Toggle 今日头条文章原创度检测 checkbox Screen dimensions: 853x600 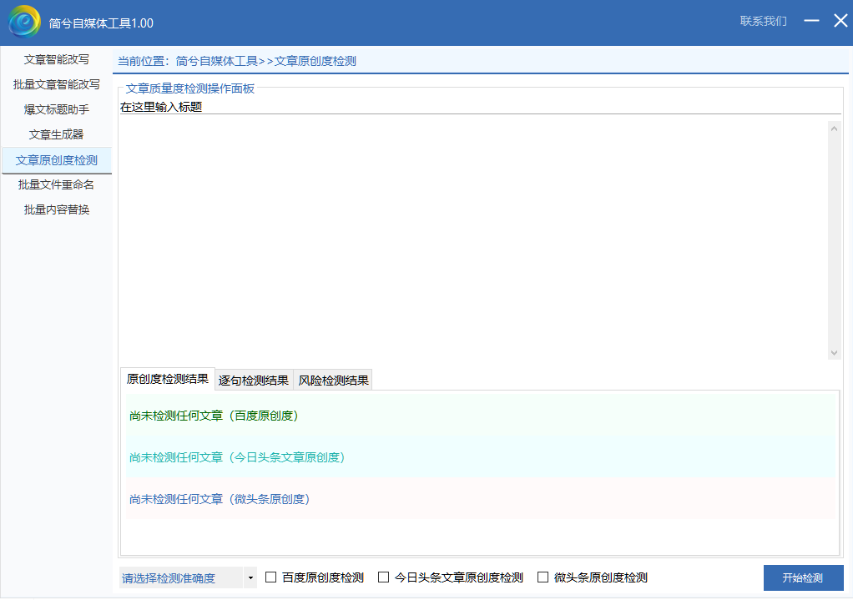point(384,577)
